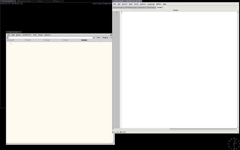240x150 pixels.
Task: Open the Preferences menu in NEdit
Action: pyautogui.click(x=27, y=35)
